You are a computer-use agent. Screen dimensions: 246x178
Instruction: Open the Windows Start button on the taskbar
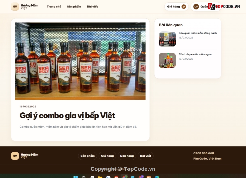click(x=76, y=177)
